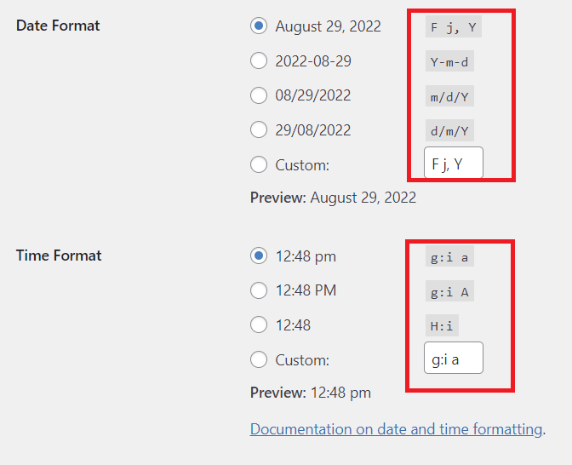
Task: Choose the "12:48 PM" uppercase time format
Action: click(x=259, y=290)
